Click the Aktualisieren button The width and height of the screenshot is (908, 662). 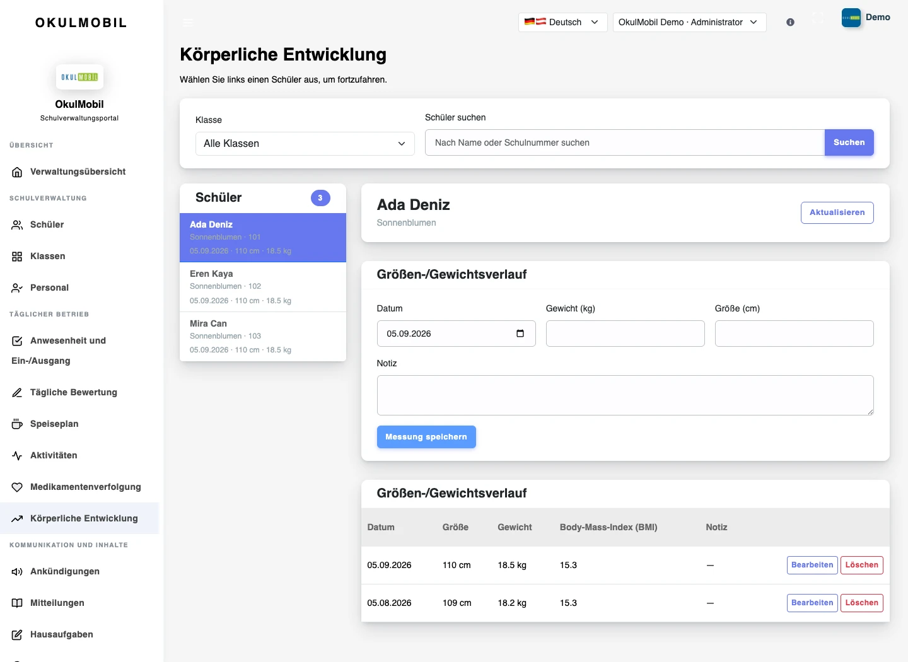tap(837, 212)
